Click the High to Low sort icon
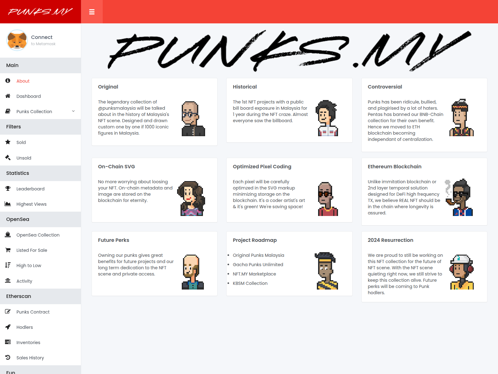The image size is (498, 374). pyautogui.click(x=8, y=265)
